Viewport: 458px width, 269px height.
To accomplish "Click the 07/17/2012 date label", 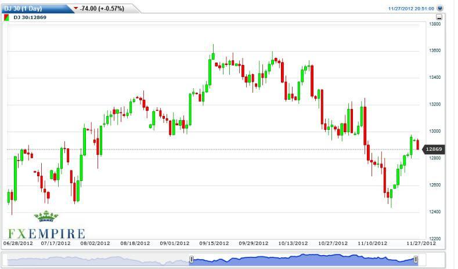I will coord(56,243).
